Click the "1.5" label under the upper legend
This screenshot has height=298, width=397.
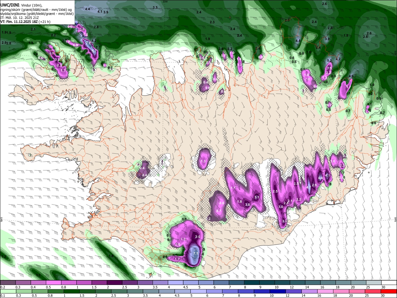(x=94, y=287)
